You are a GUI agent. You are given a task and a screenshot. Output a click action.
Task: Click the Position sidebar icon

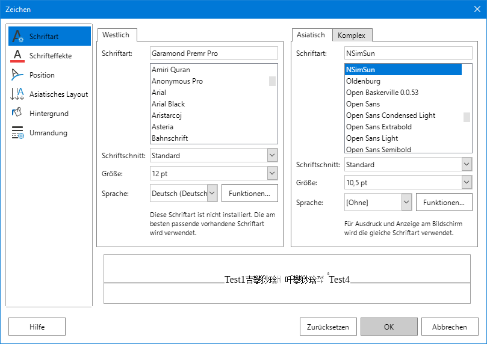point(17,75)
